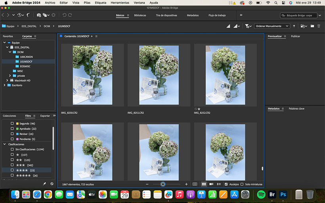The image size is (325, 203).
Task: Select the IMG_8251.CR2 thumbnail
Action: point(159,75)
